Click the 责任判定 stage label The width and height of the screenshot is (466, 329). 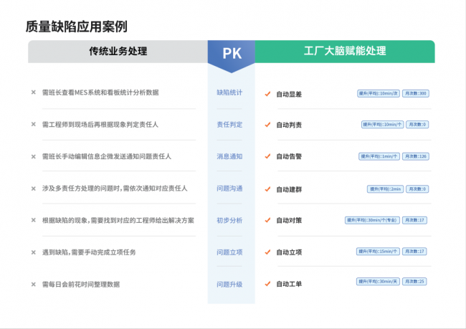[229, 125]
